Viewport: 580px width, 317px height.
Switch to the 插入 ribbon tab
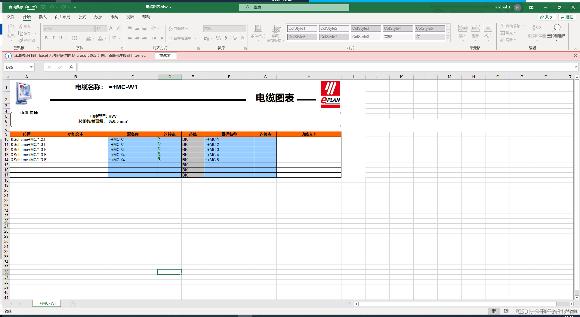click(x=42, y=17)
